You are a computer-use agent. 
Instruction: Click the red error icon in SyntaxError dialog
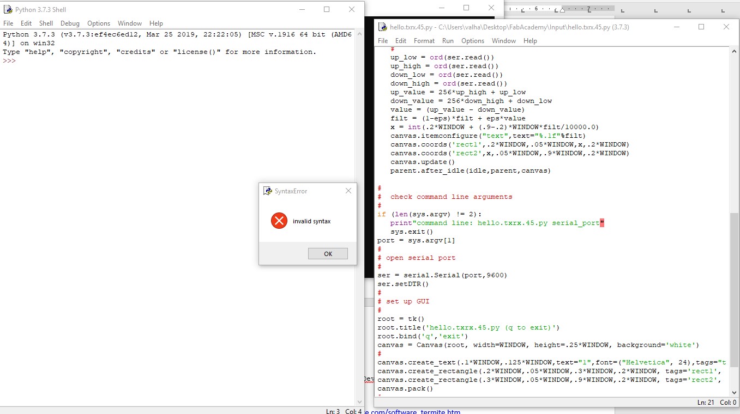click(279, 221)
